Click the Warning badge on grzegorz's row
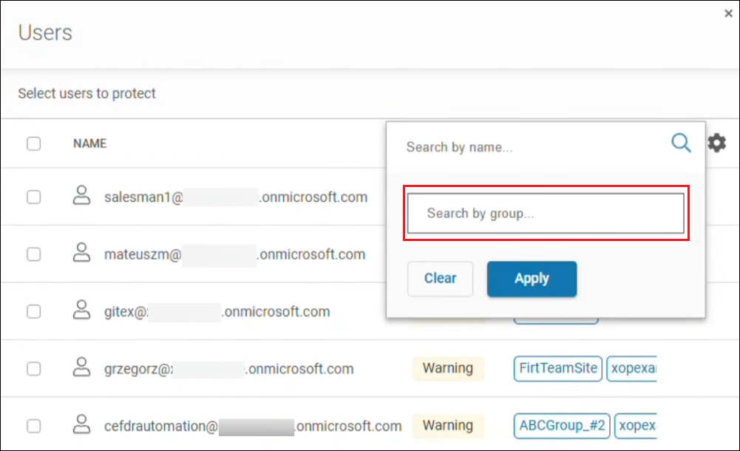The image size is (740, 451). 448,368
